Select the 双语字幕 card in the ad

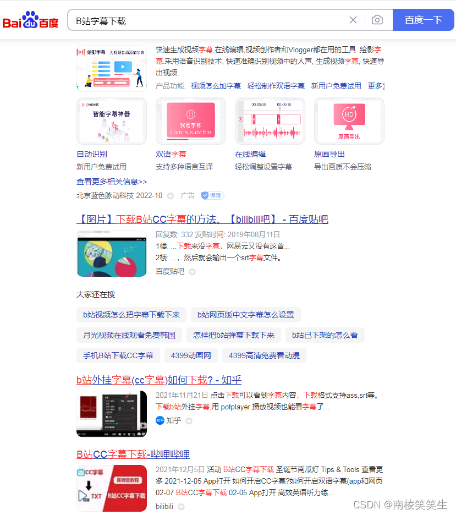click(x=191, y=120)
